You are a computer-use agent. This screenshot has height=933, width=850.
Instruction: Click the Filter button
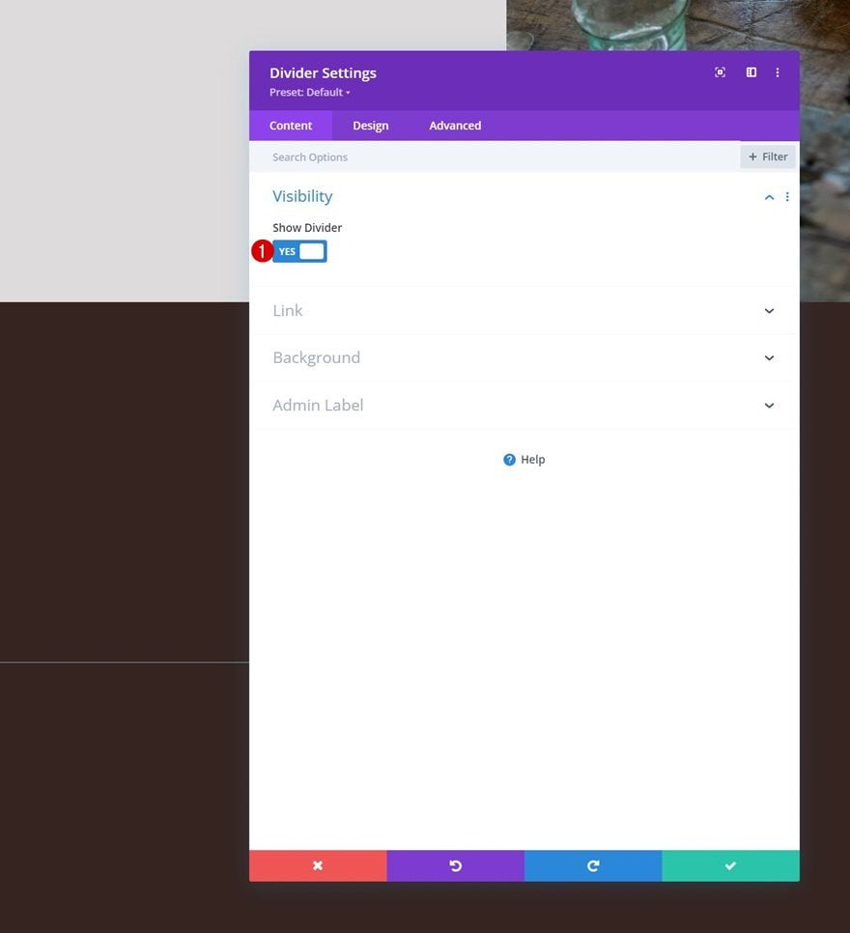[x=768, y=156]
